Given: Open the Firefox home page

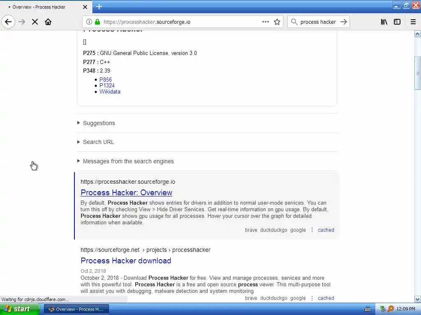Looking at the screenshot, I should [x=48, y=22].
